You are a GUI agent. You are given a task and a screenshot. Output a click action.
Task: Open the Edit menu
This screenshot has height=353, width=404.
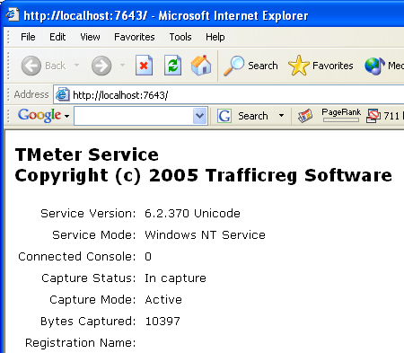[57, 37]
